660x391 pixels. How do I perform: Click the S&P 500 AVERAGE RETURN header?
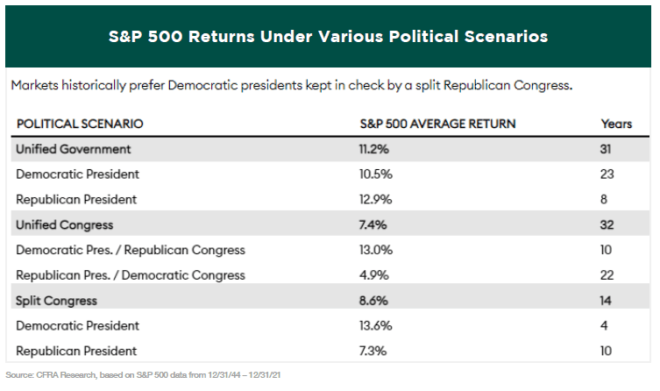pyautogui.click(x=438, y=124)
